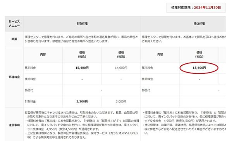Click the 14,000円 tax-excluded price

(x=121, y=68)
